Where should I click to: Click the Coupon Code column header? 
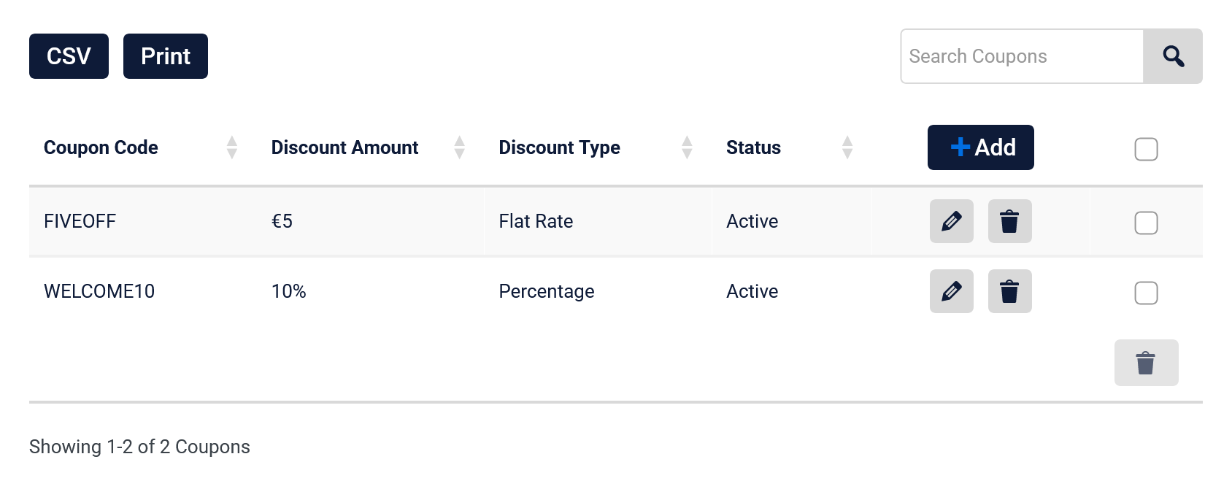(x=101, y=147)
